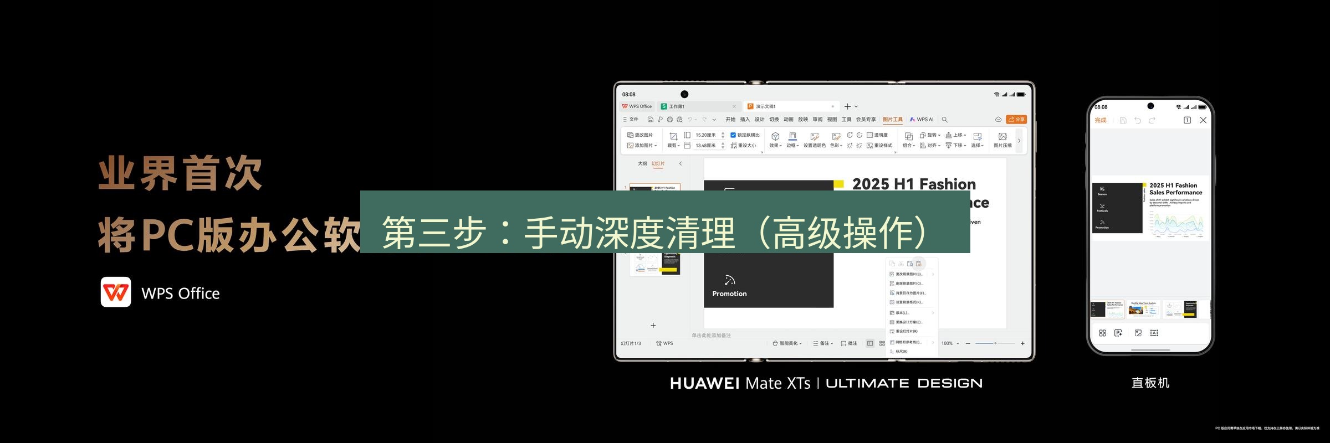Screen dimensions: 1330x443
Task: Click the search magnifier in the menu bar
Action: tap(945, 120)
